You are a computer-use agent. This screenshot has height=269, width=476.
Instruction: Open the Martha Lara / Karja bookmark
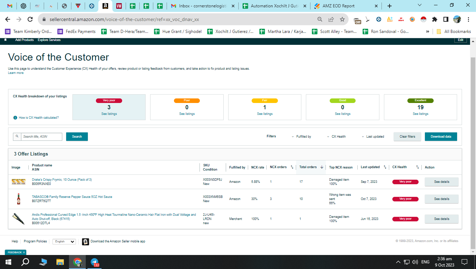283,32
